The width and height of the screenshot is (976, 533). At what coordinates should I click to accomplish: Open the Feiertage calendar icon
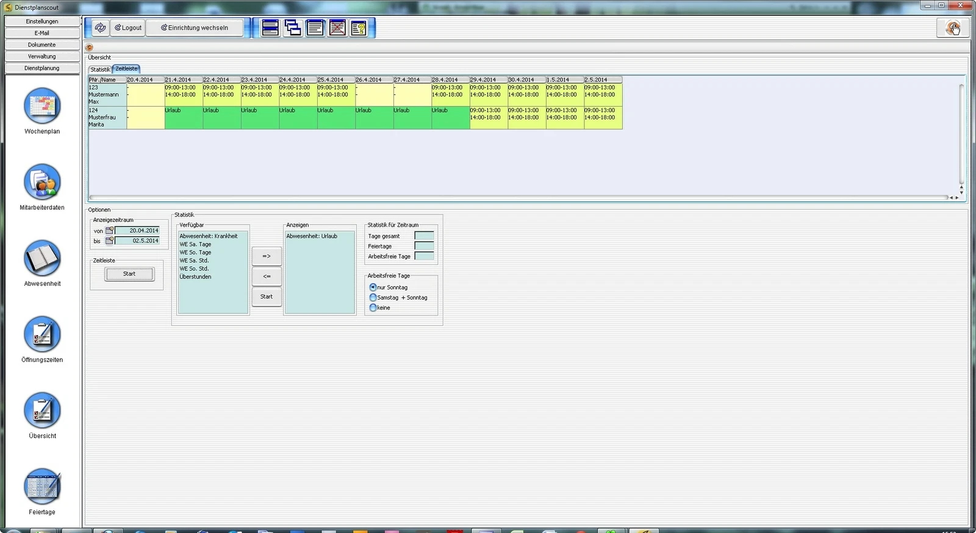42,486
